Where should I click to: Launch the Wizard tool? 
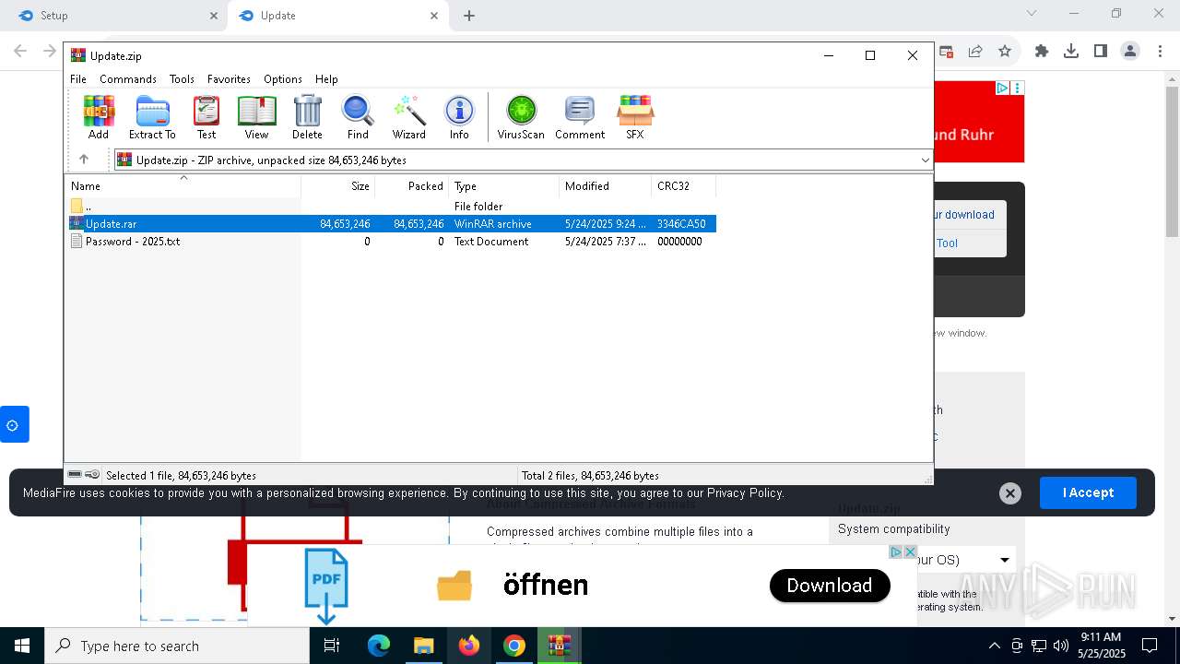click(408, 117)
